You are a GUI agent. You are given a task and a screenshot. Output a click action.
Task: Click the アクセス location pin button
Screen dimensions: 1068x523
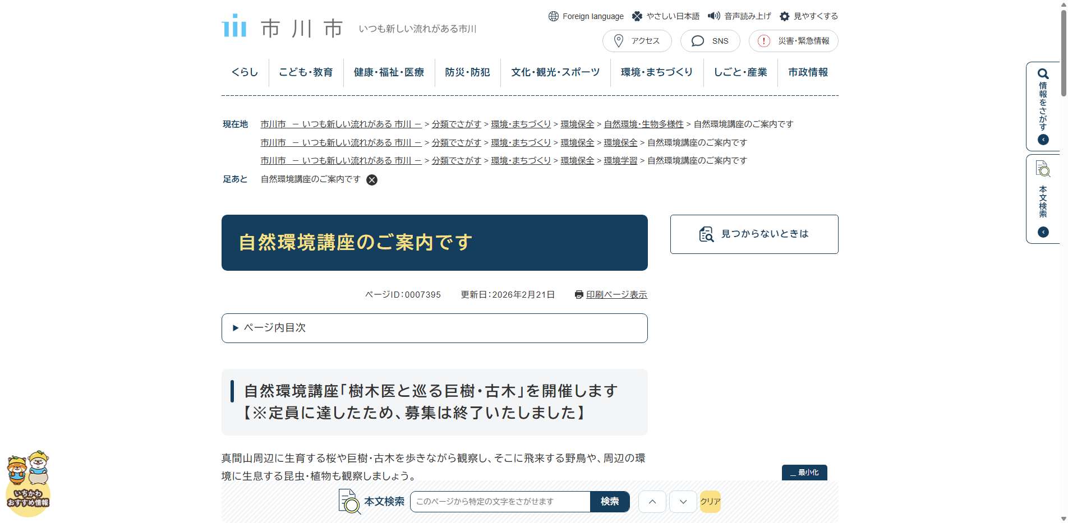coord(637,41)
